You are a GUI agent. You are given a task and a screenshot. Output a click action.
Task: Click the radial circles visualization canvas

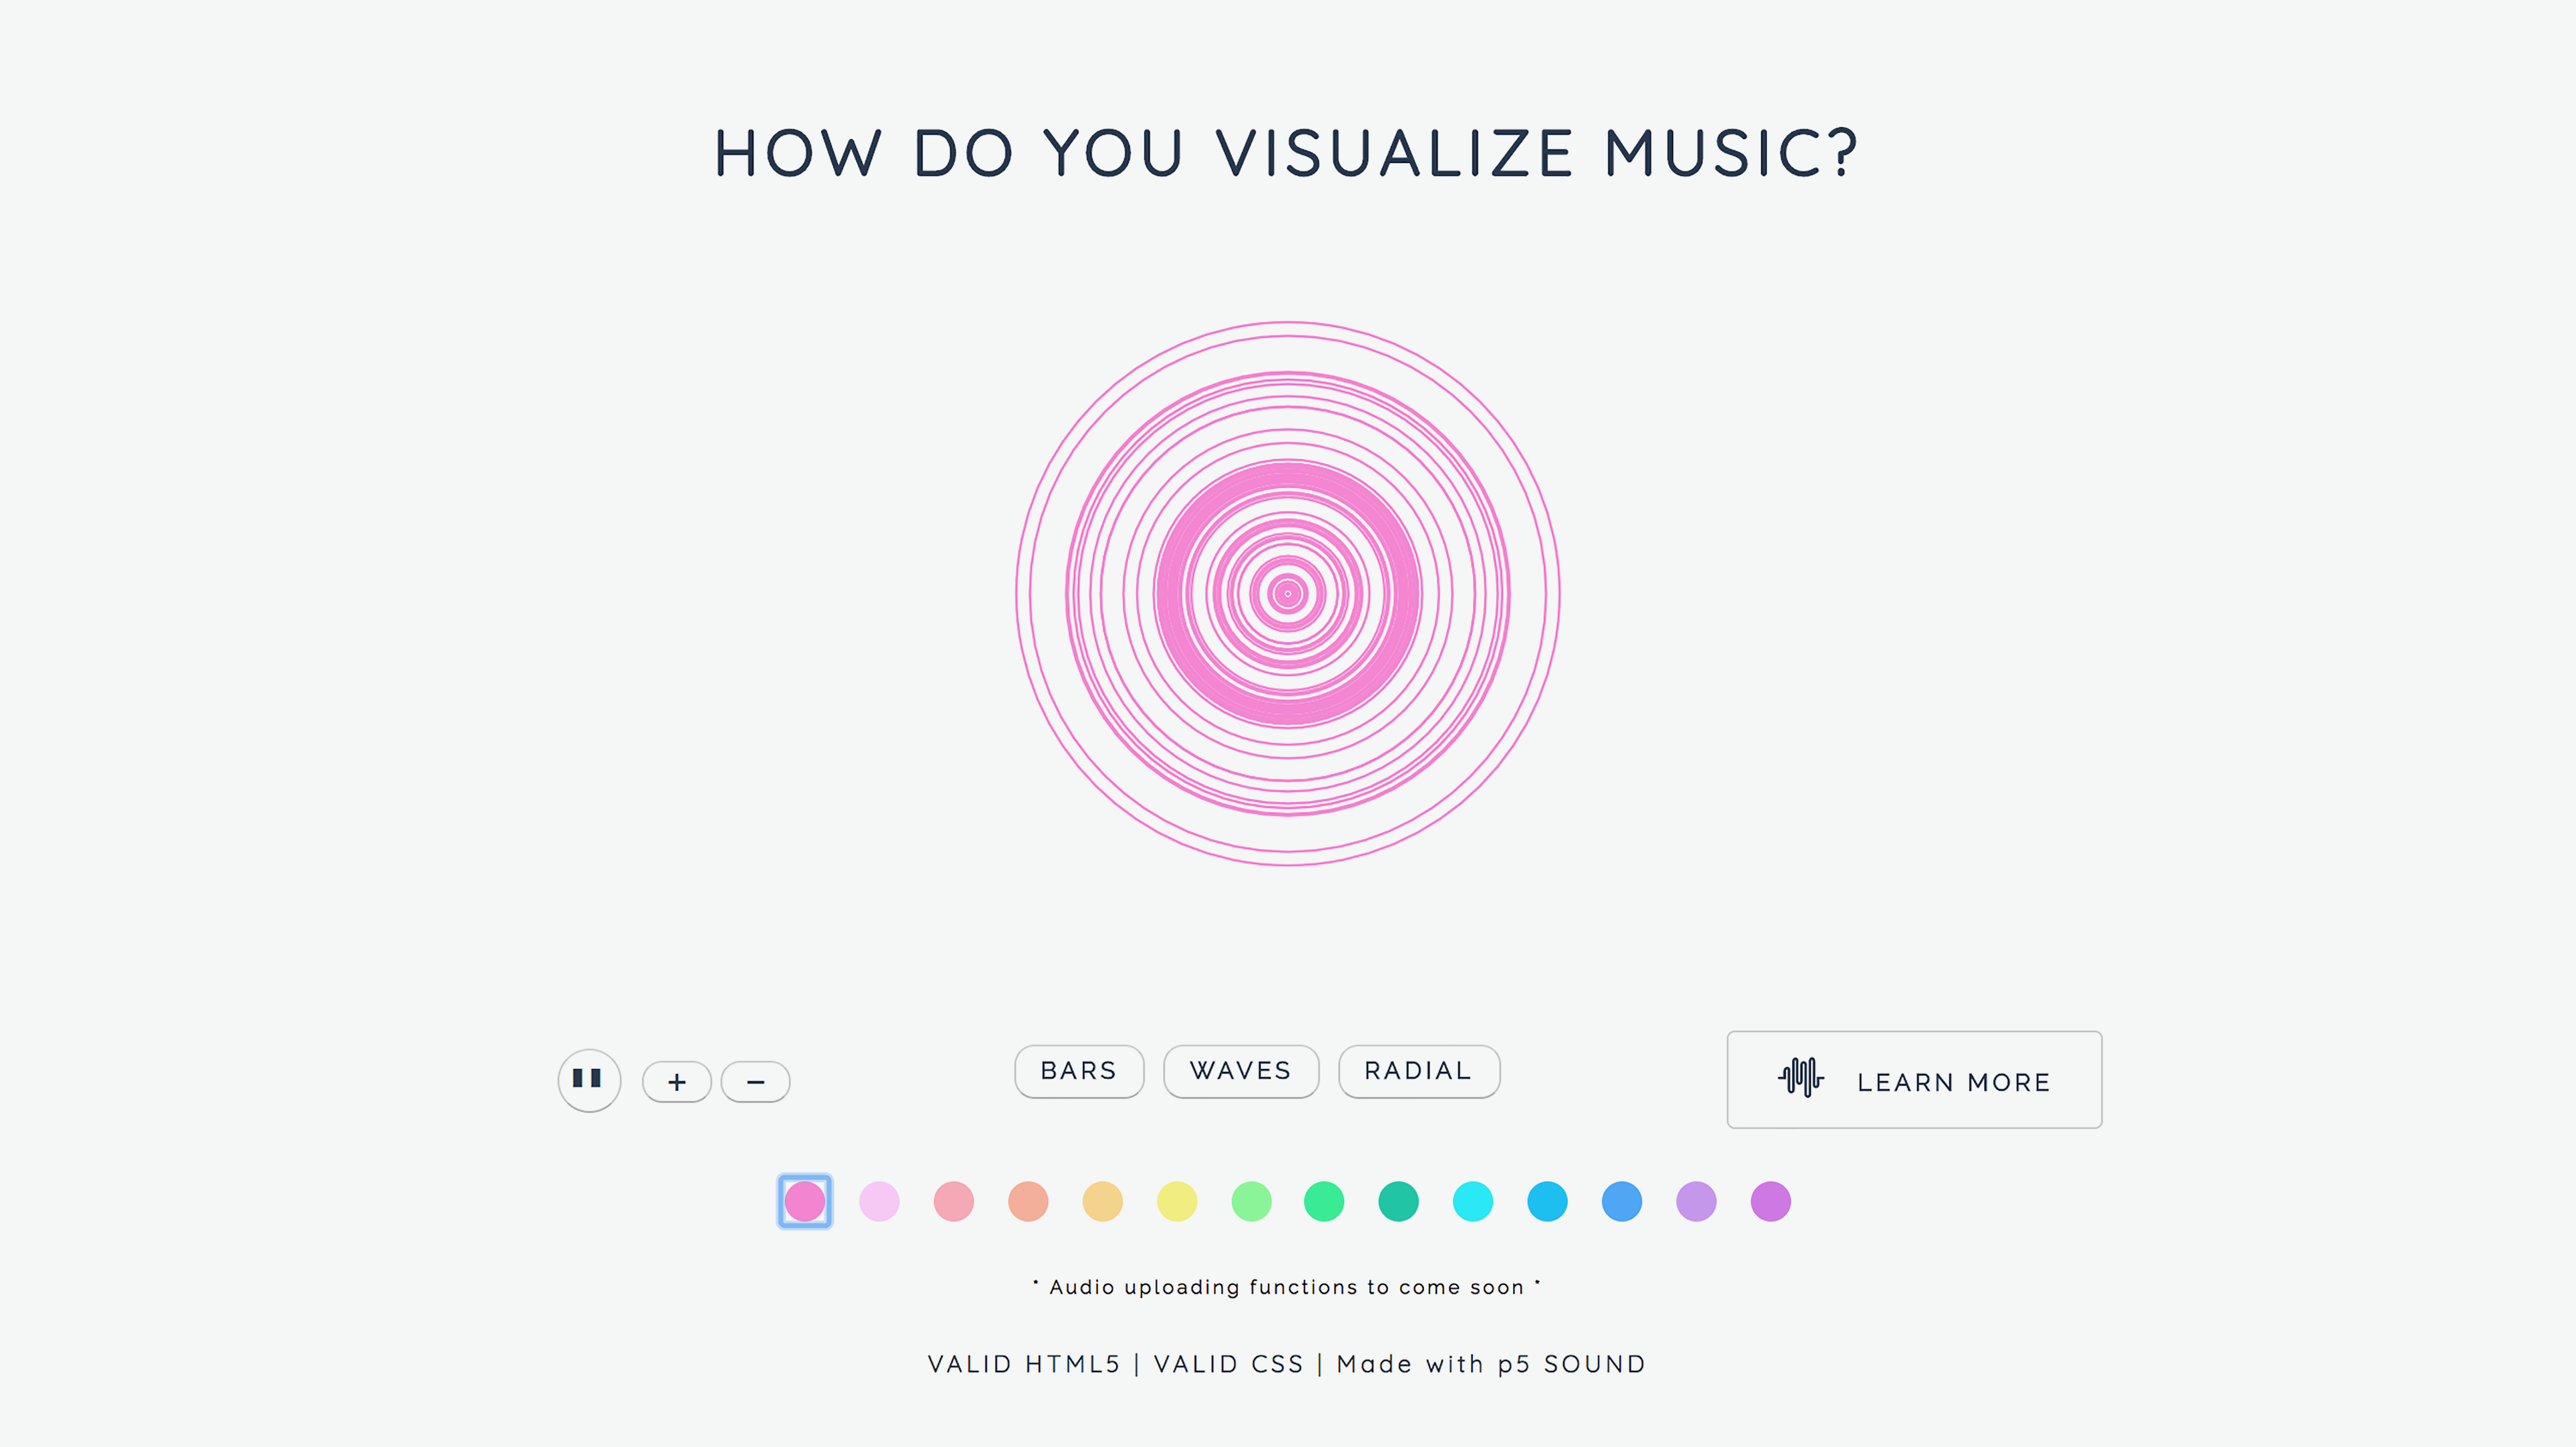click(x=1288, y=593)
